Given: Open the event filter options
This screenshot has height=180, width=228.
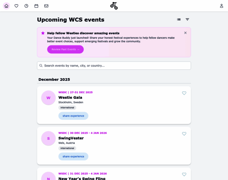Looking at the screenshot, I should [187, 19].
